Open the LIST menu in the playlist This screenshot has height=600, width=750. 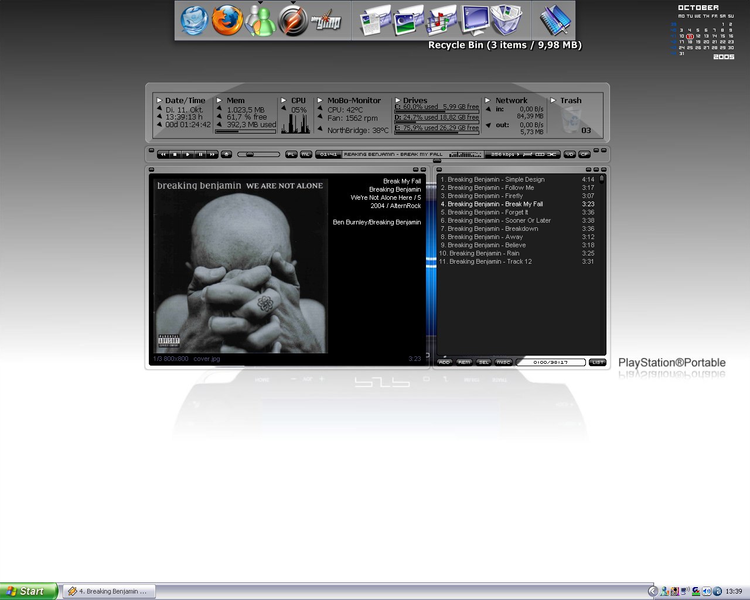tap(597, 362)
